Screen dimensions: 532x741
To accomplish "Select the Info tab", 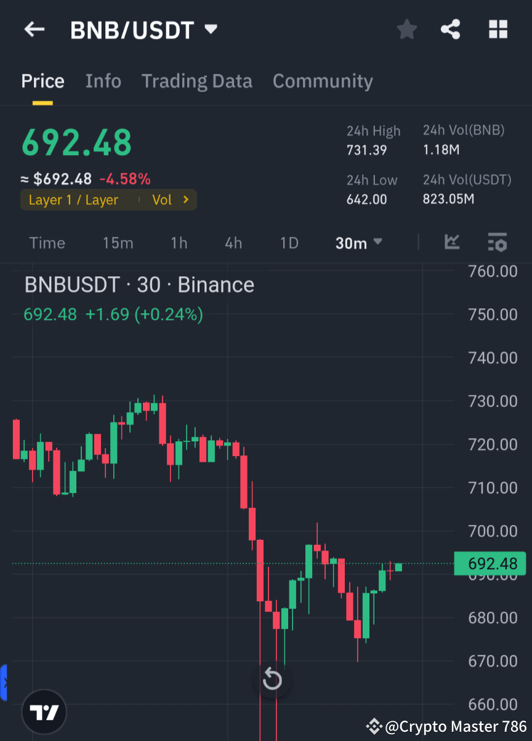I will tap(103, 81).
